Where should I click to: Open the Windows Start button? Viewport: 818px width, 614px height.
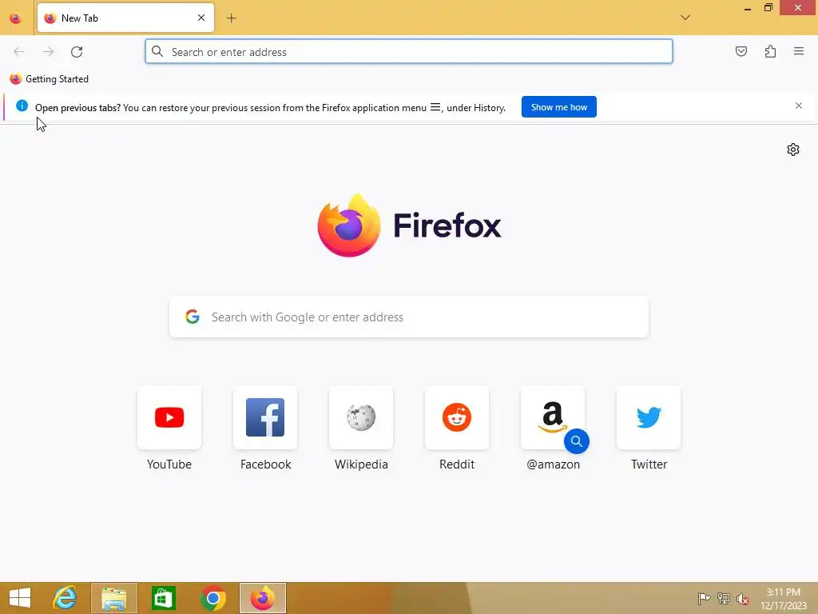click(x=20, y=598)
